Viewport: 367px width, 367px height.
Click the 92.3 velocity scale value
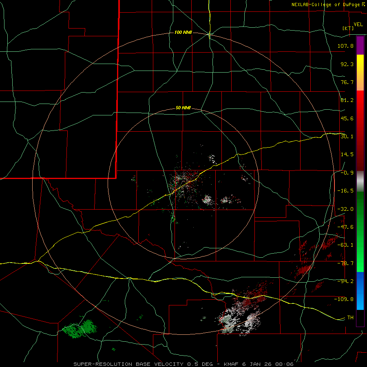click(347, 64)
